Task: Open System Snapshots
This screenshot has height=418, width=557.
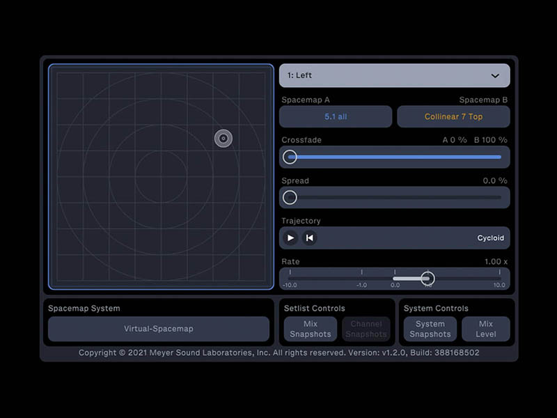Action: (430, 329)
